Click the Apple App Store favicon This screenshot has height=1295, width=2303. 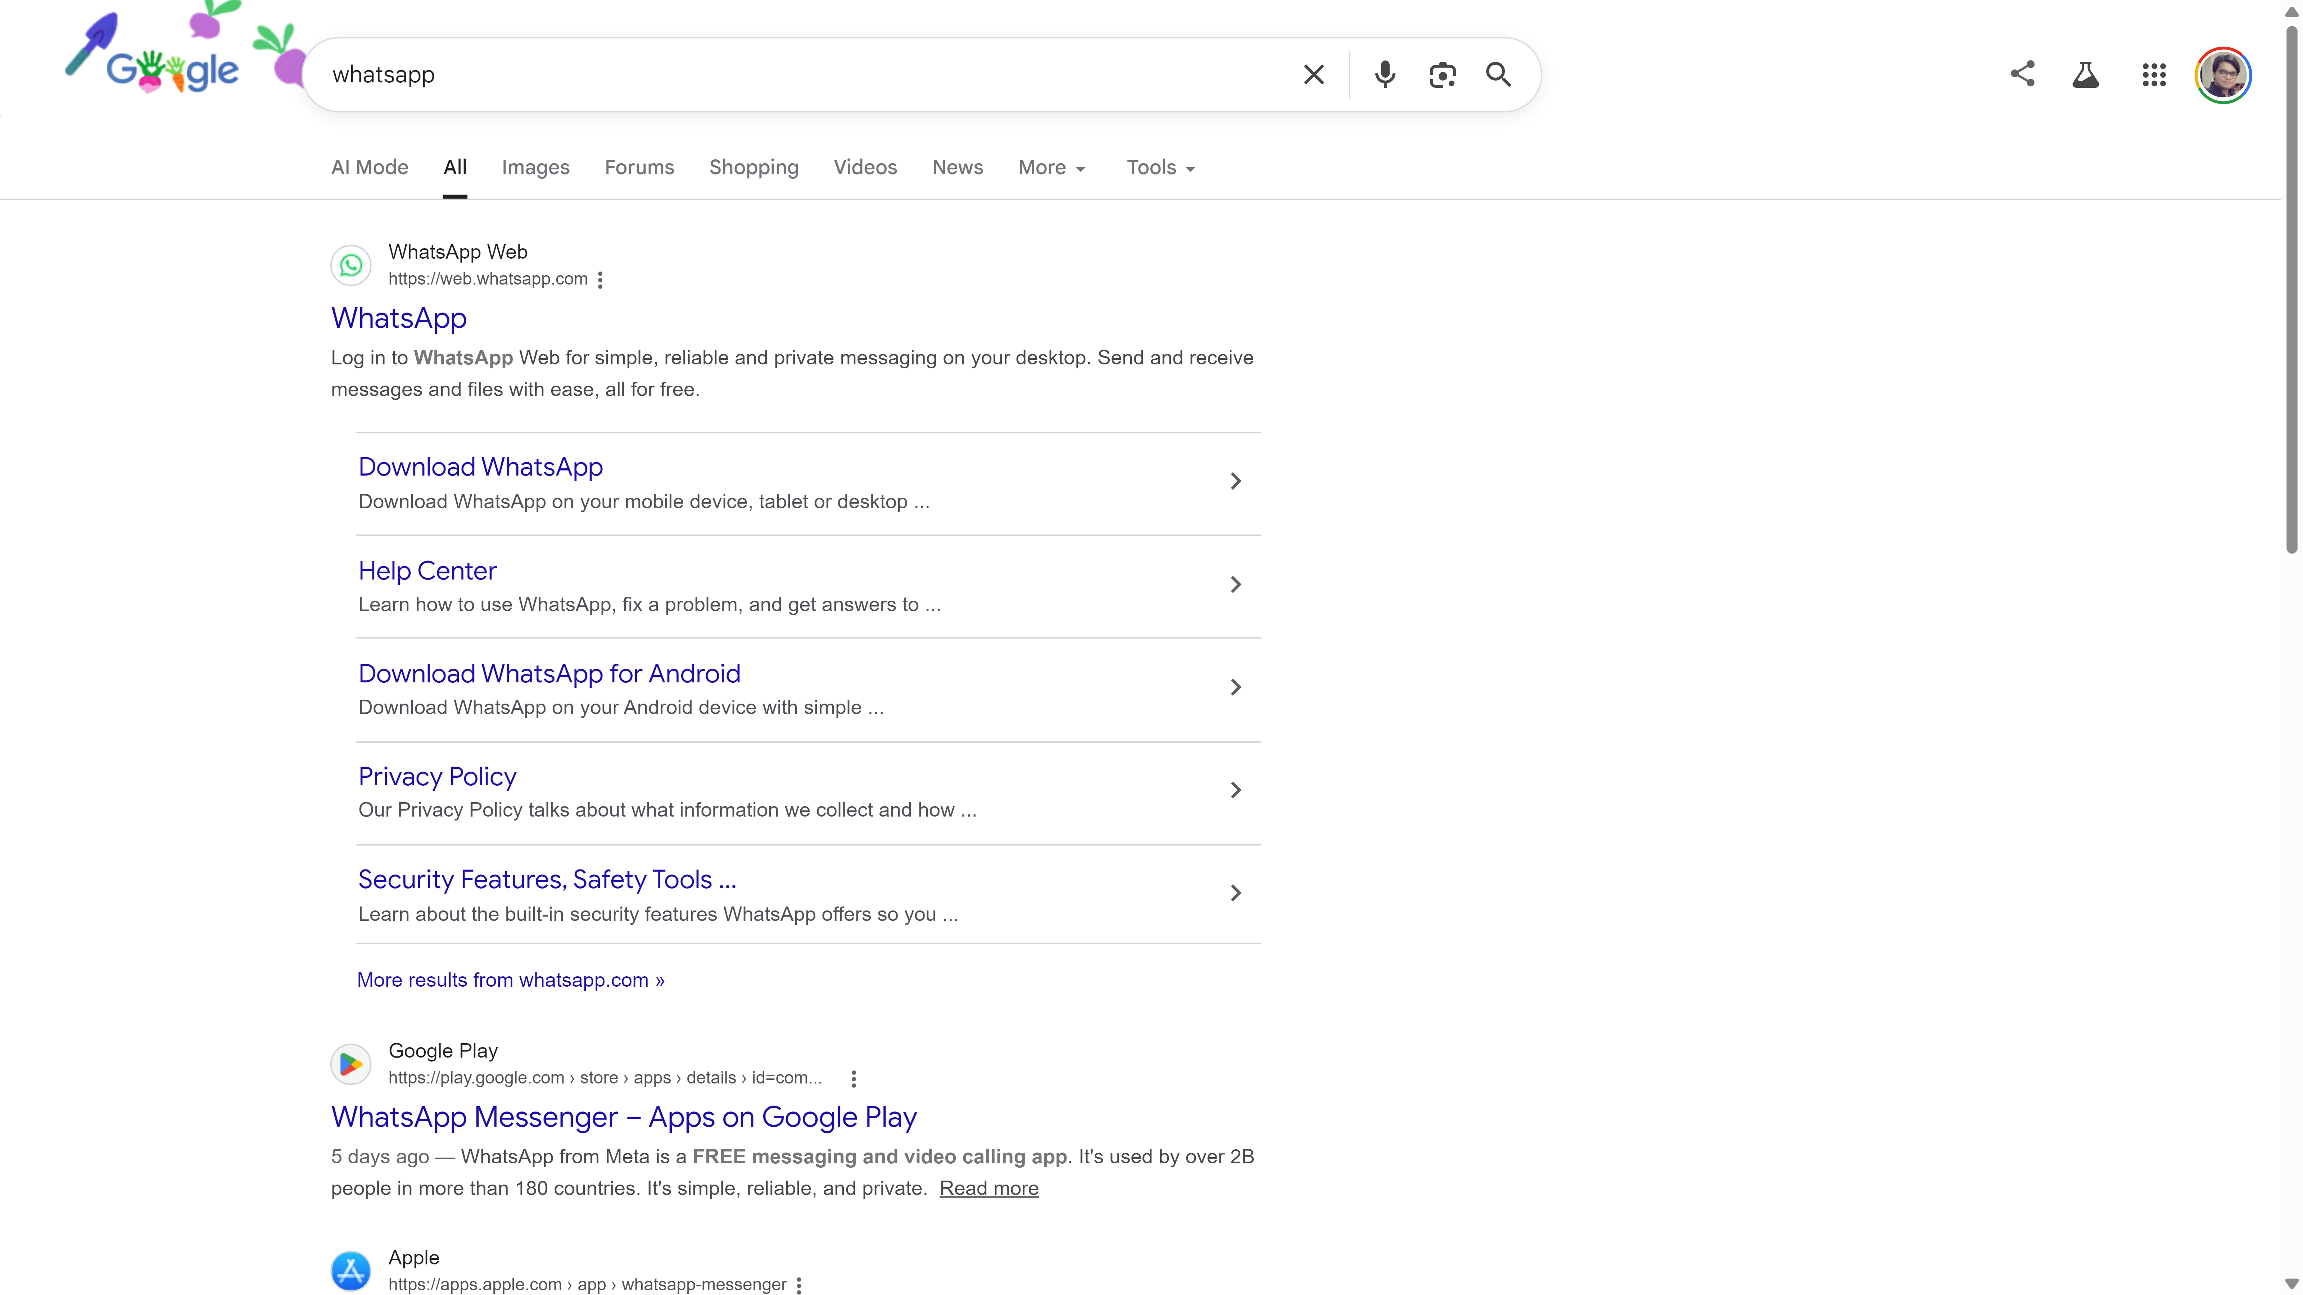[x=351, y=1271]
